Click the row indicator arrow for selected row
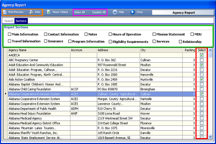The height and width of the screenshot is (144, 216). pyautogui.click(x=5, y=94)
